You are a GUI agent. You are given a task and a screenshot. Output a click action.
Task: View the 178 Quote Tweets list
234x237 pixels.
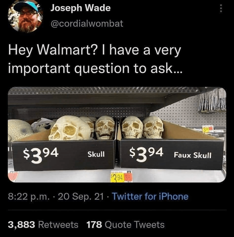coord(125,224)
